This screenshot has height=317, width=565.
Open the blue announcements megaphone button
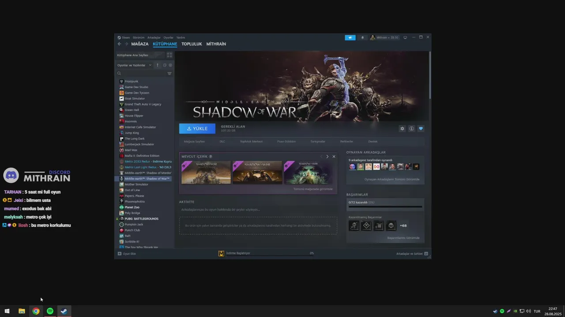click(x=350, y=37)
